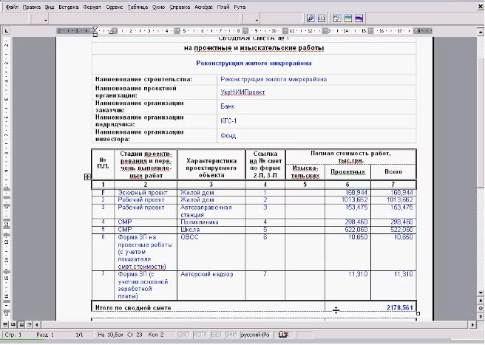Viewport: 485px width, 345px height.
Task: Toggle ВДЛ extend selection indicator
Action: point(216,335)
